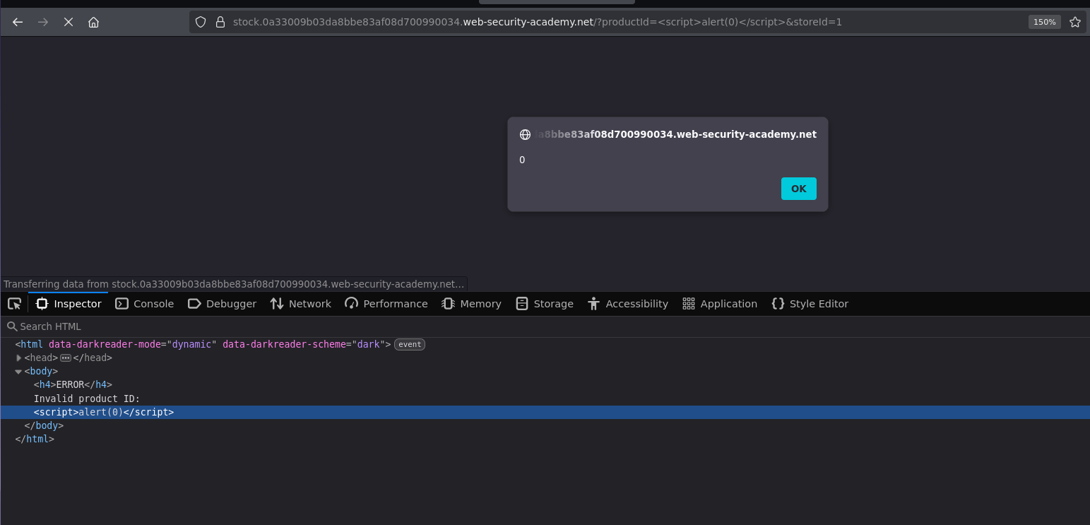Open the Memory tab
The height and width of the screenshot is (525, 1090).
471,304
